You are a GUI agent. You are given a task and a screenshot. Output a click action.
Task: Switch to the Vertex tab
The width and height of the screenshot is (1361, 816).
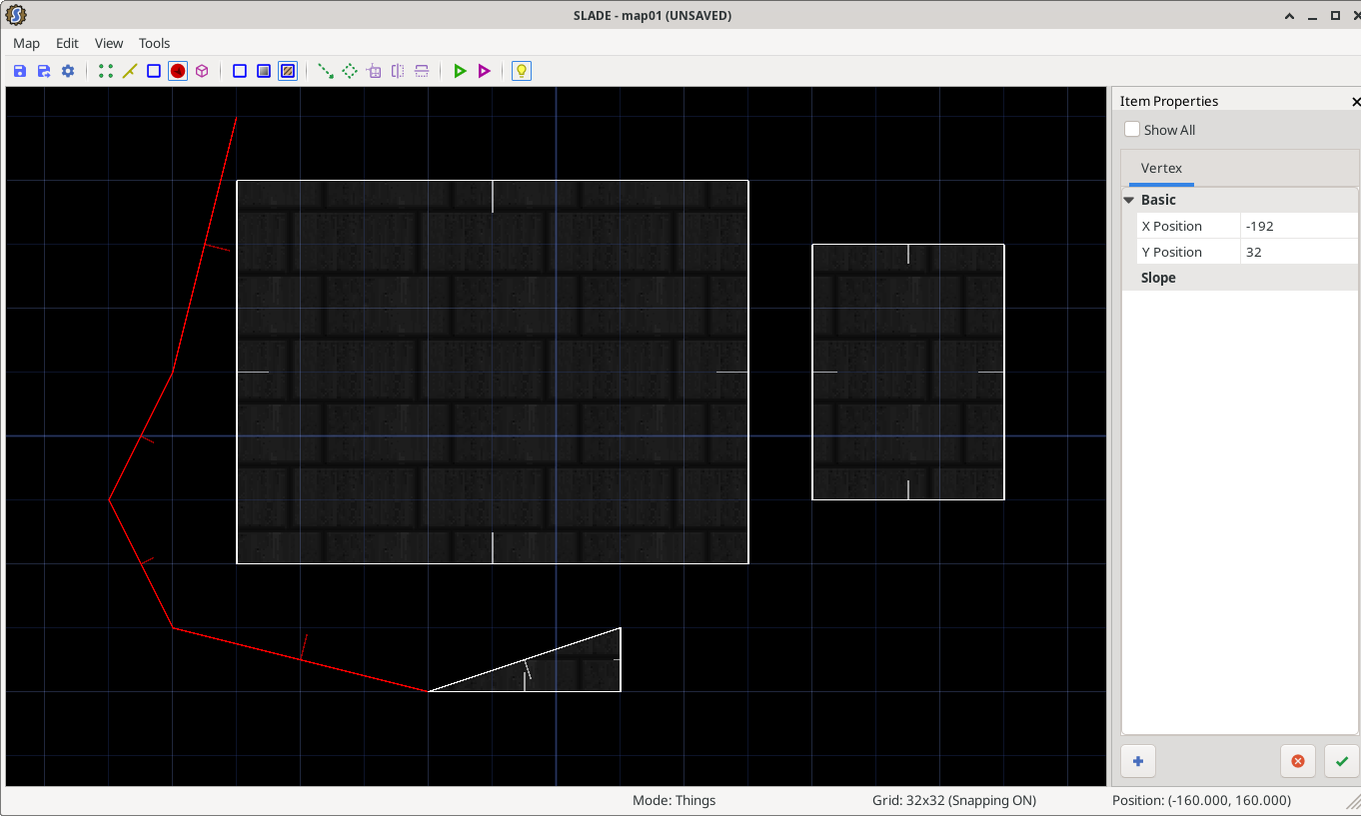[x=1161, y=168]
